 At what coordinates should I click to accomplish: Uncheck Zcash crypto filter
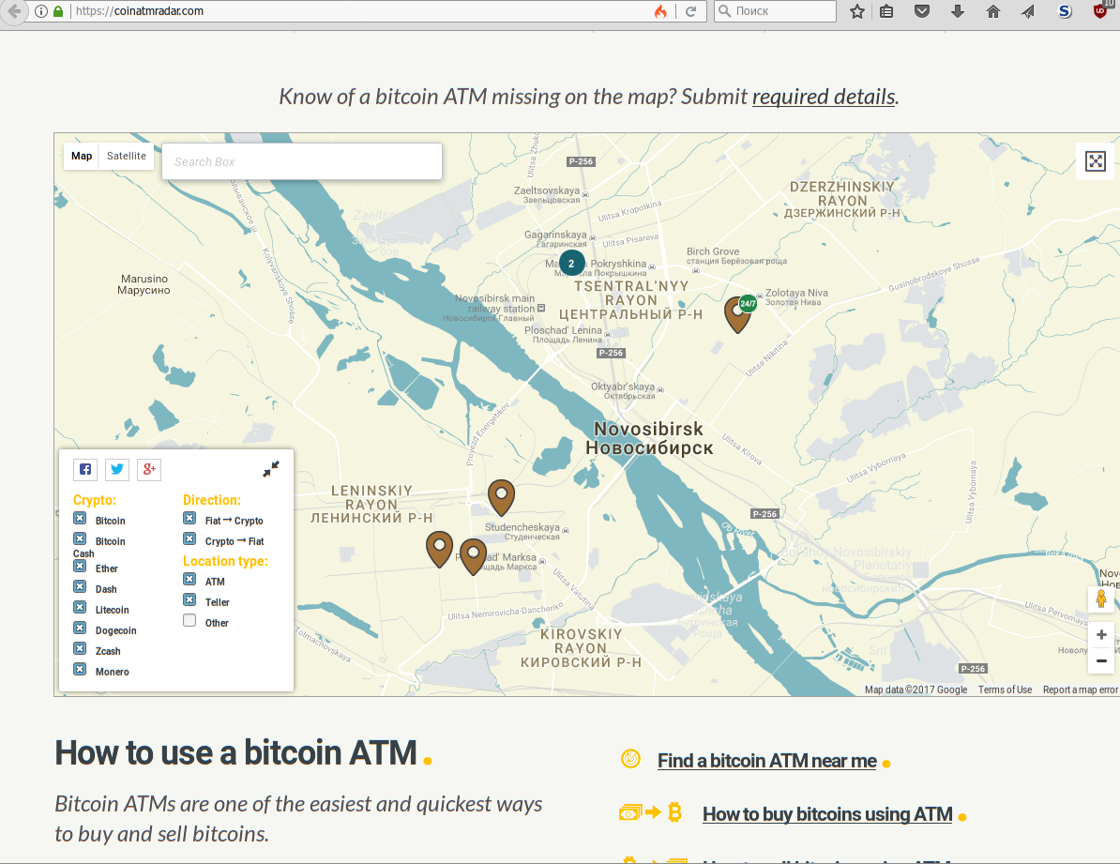(x=80, y=649)
